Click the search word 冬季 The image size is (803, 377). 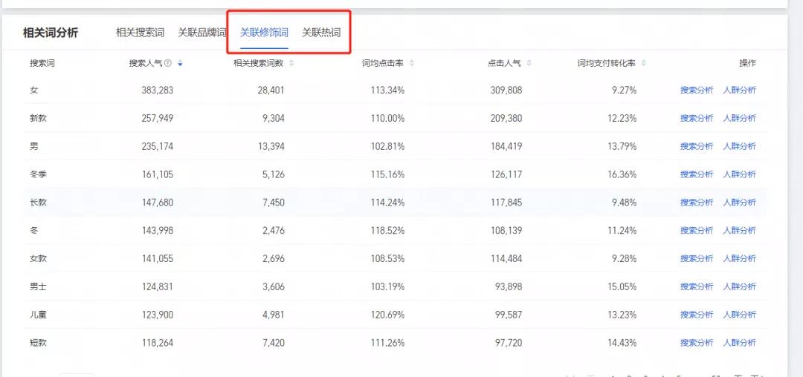pos(39,174)
